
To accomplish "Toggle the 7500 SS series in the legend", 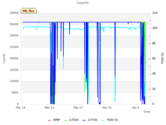I will 109,120.
